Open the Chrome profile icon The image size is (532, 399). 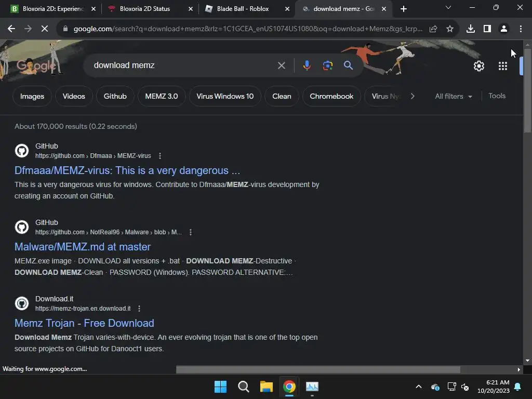tap(504, 29)
